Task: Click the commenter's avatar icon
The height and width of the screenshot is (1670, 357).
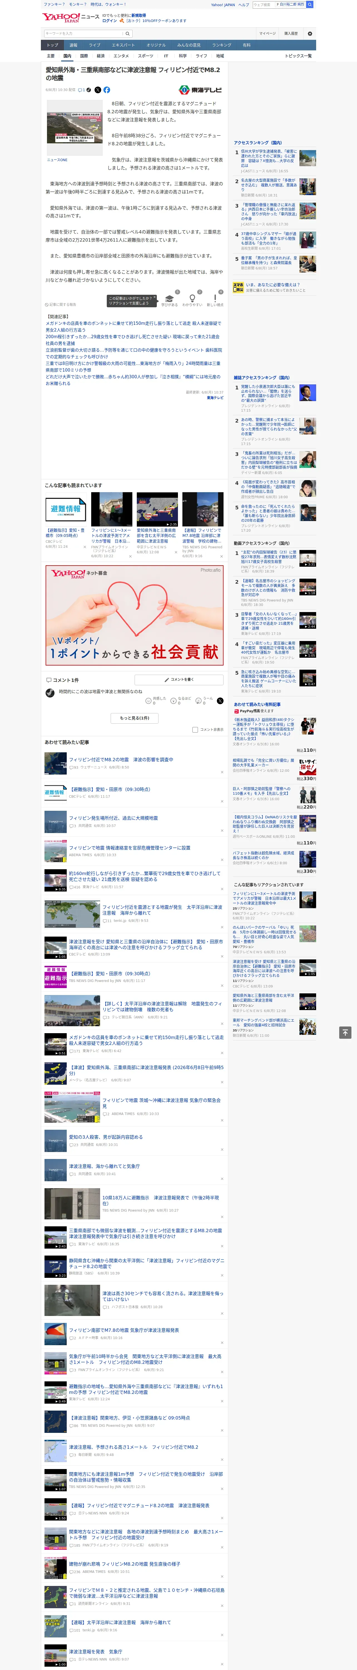Action: [50, 693]
